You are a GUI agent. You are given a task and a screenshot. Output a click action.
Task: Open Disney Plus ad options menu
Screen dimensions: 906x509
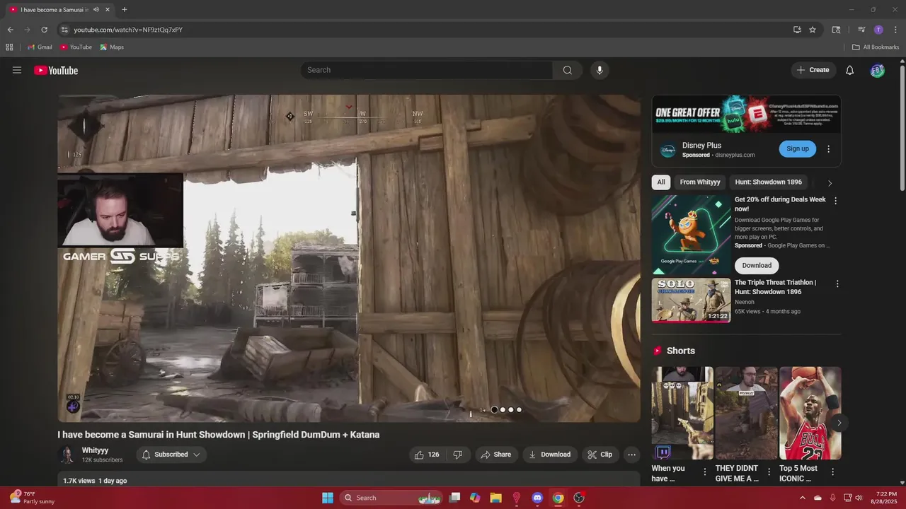[x=828, y=149]
